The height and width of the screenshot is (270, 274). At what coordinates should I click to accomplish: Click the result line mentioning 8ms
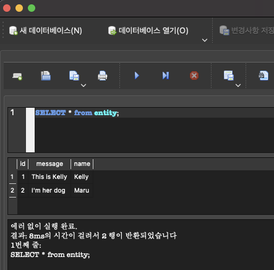coord(93,235)
